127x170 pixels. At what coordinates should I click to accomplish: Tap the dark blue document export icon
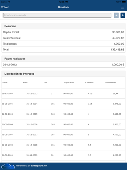tap(123, 15)
